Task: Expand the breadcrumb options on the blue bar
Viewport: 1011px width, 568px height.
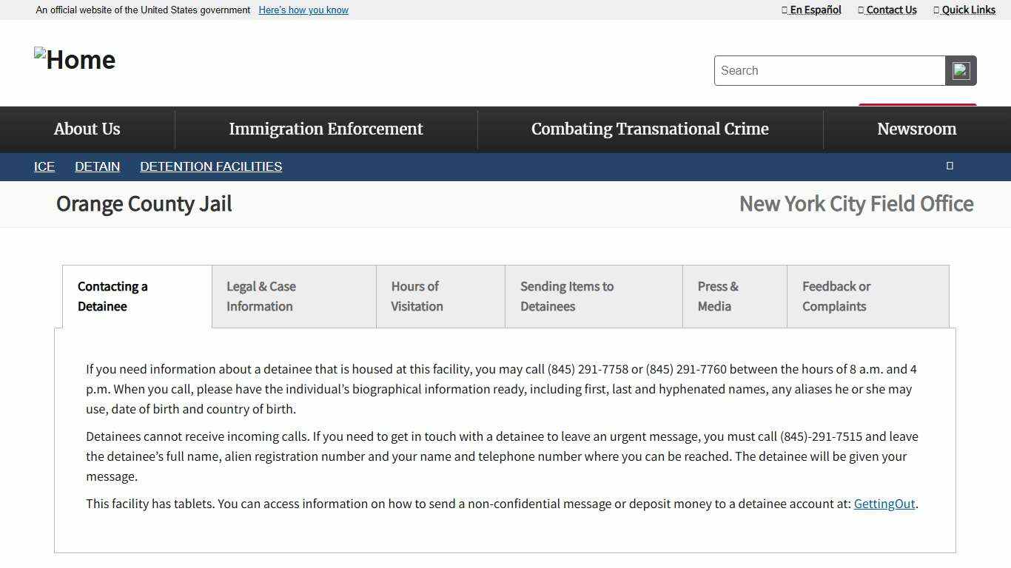Action: click(950, 166)
